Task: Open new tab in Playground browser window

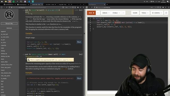Action: pos(107,5)
